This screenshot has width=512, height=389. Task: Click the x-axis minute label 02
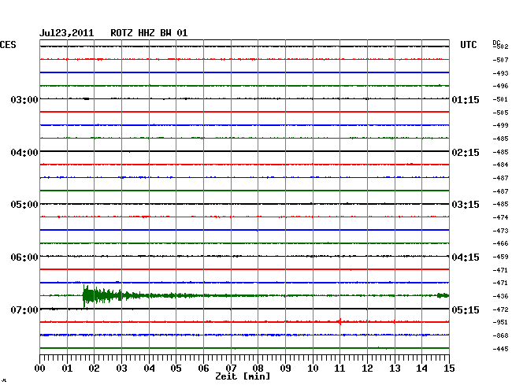(x=94, y=369)
